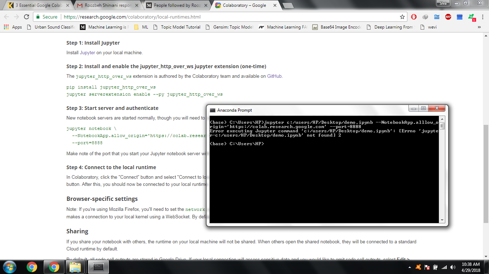Viewport: 489px width, 274px height.
Task: Open the ML bookmarks folder
Action: (141, 27)
